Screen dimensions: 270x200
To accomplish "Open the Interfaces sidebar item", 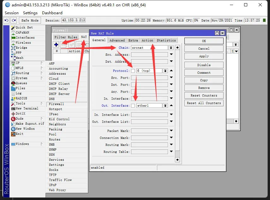I will click(25, 38).
